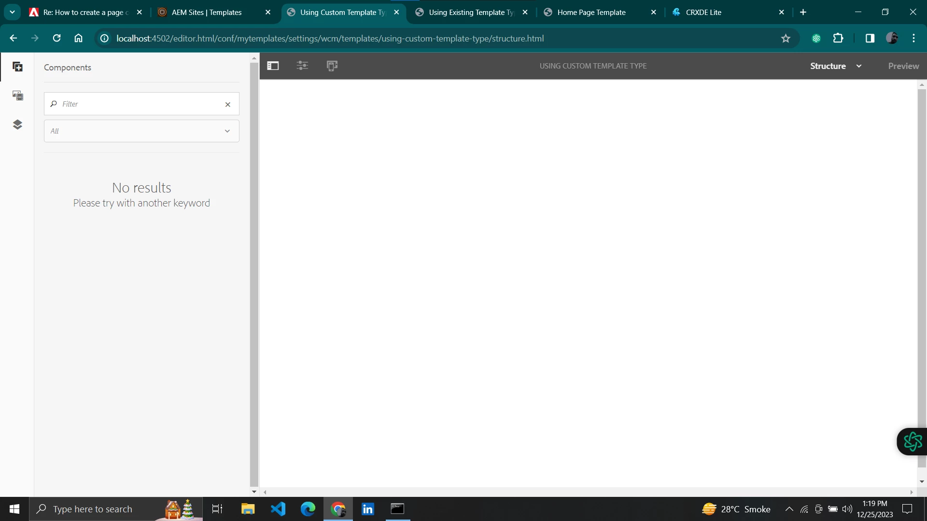Open the Assets side panel tab
Screen dimensions: 927x521
[x=17, y=96]
